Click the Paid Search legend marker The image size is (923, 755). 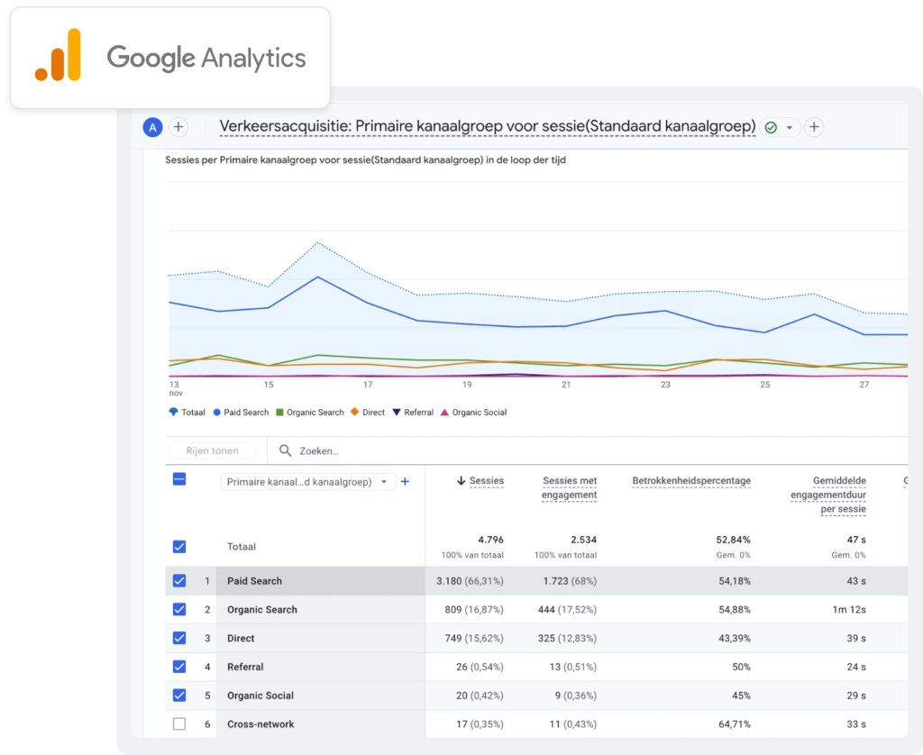[x=217, y=412]
